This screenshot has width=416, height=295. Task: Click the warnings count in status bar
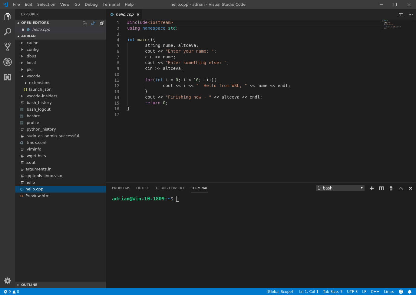tap(16, 292)
